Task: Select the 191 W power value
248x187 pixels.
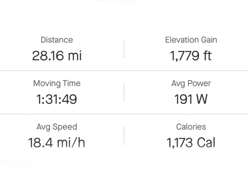Action: click(191, 99)
